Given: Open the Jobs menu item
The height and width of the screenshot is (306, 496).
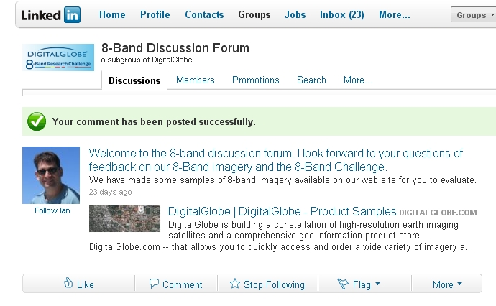Looking at the screenshot, I should [295, 14].
